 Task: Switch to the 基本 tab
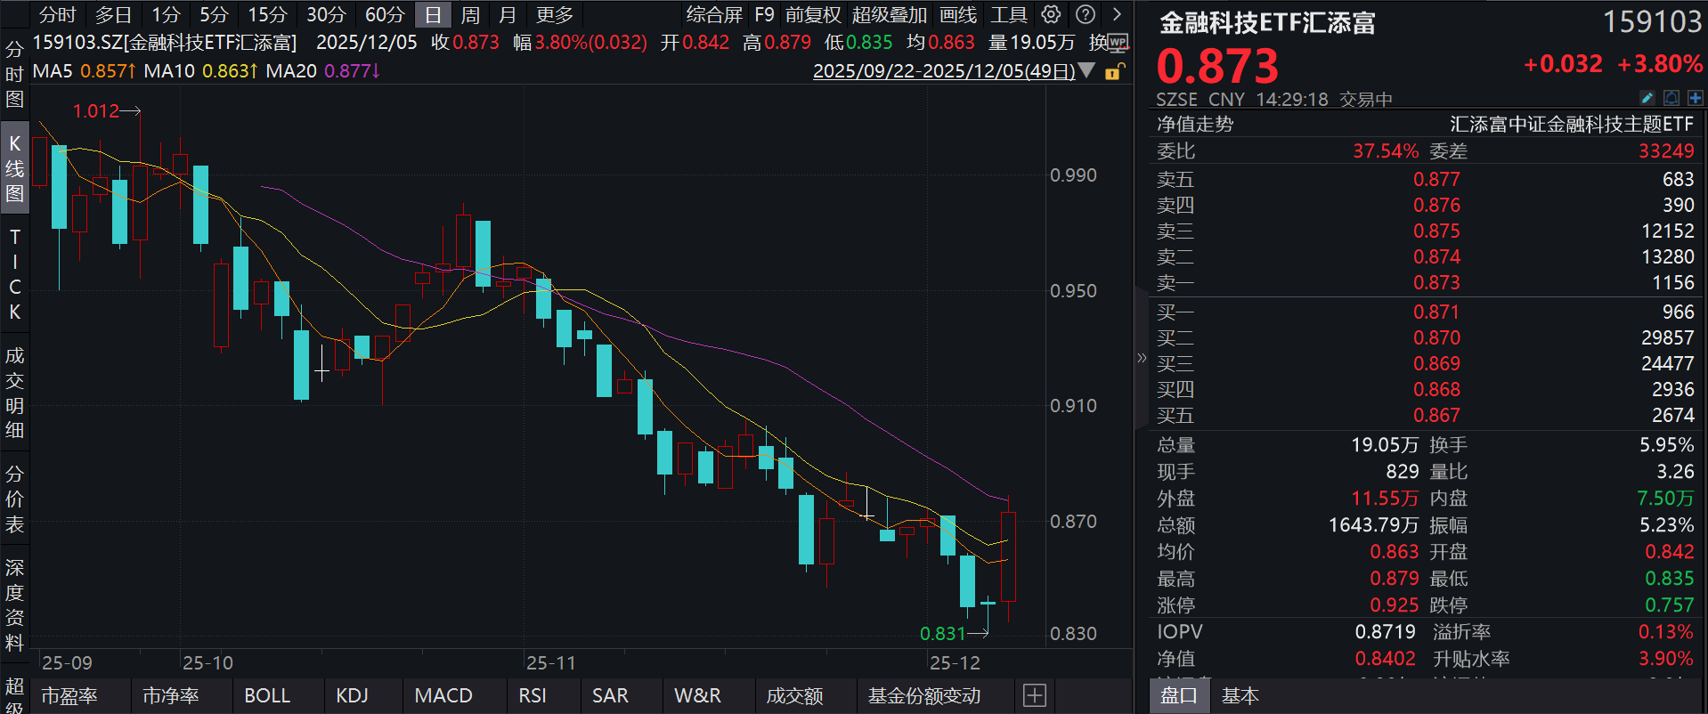[1240, 695]
